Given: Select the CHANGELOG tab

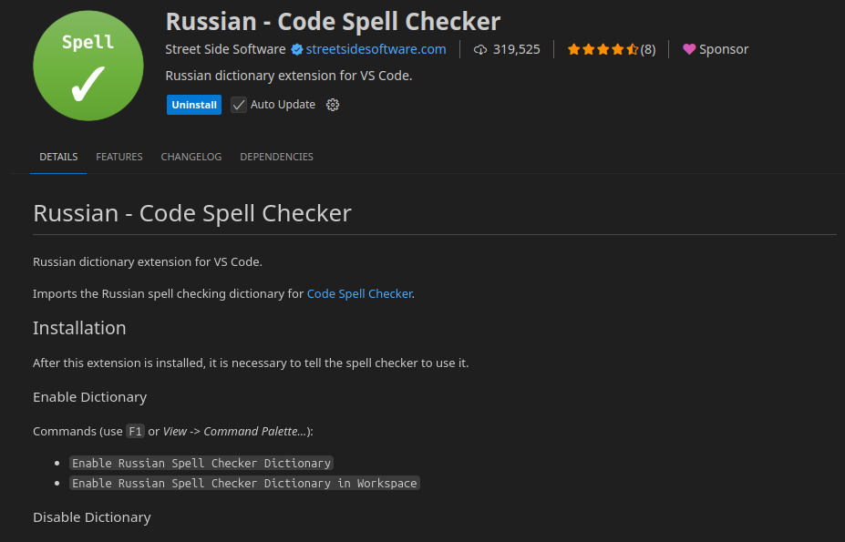Looking at the screenshot, I should [191, 157].
